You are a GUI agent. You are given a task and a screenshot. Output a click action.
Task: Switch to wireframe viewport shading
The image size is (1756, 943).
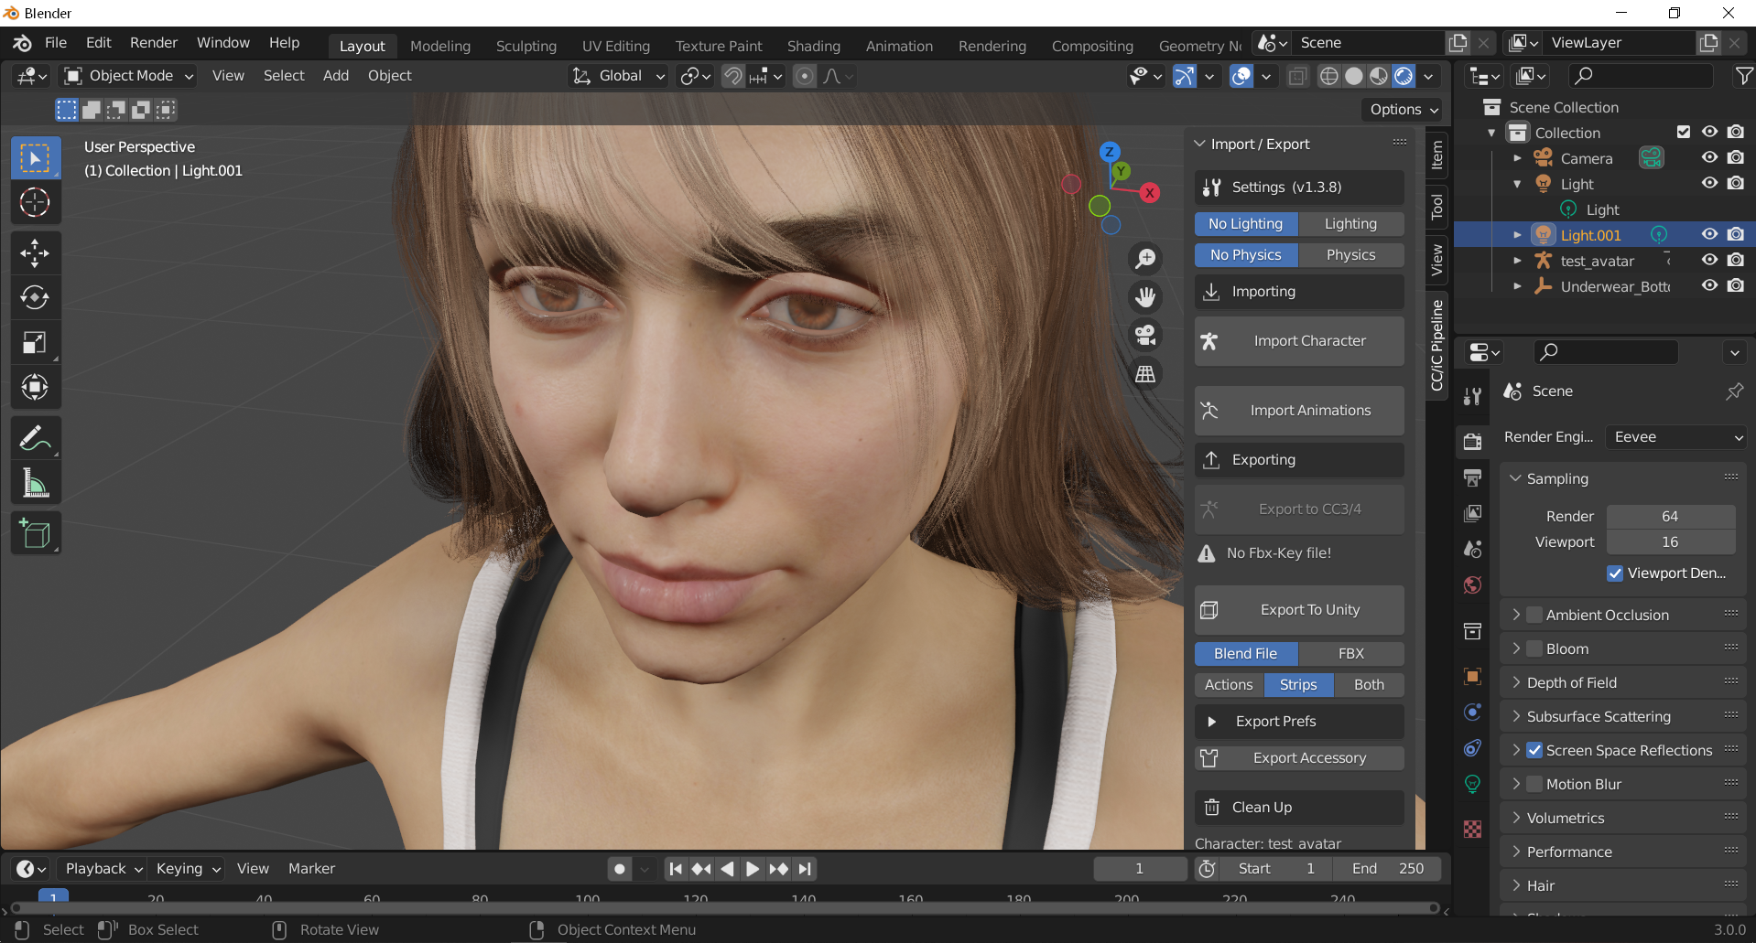pos(1329,76)
